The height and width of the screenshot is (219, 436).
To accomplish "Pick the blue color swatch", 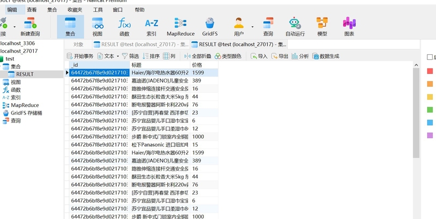I will [x=430, y=122].
